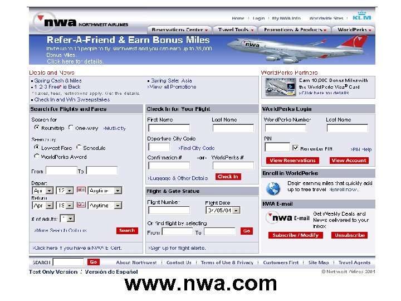Select the One-way radio option
This screenshot has height=301, width=401.
[x=71, y=127]
